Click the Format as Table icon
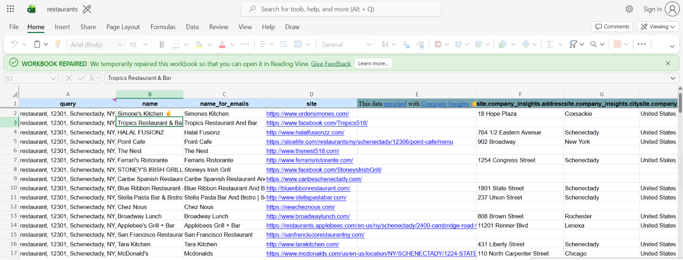Image resolution: width=683 pixels, height=260 pixels. [479, 44]
